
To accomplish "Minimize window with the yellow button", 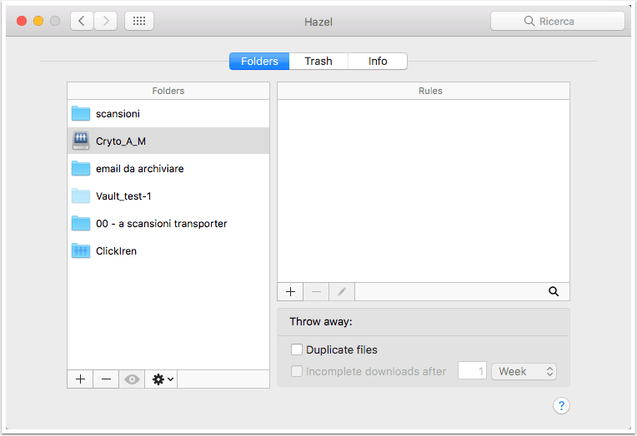I will pyautogui.click(x=38, y=21).
